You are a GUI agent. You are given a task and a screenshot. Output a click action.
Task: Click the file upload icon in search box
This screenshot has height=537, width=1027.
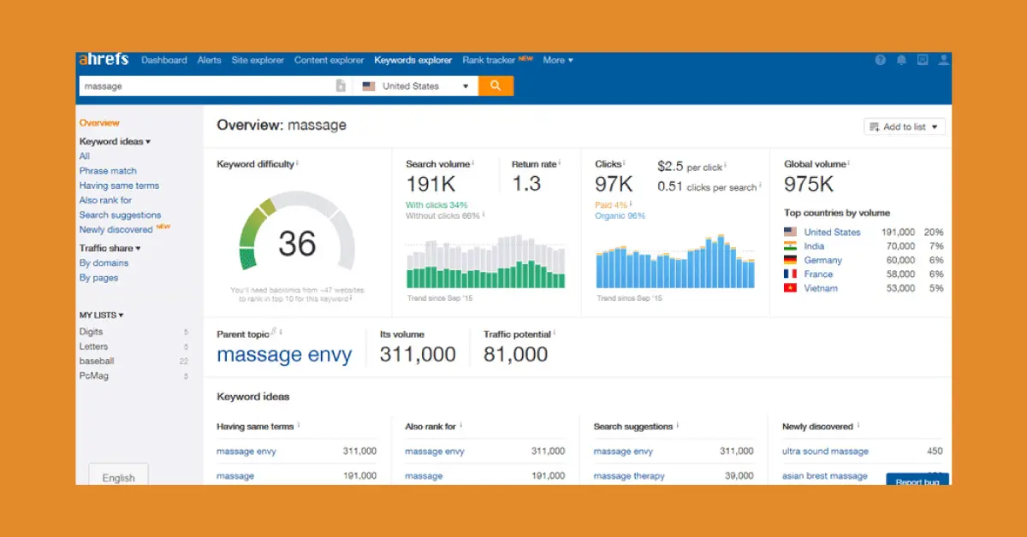click(x=341, y=86)
